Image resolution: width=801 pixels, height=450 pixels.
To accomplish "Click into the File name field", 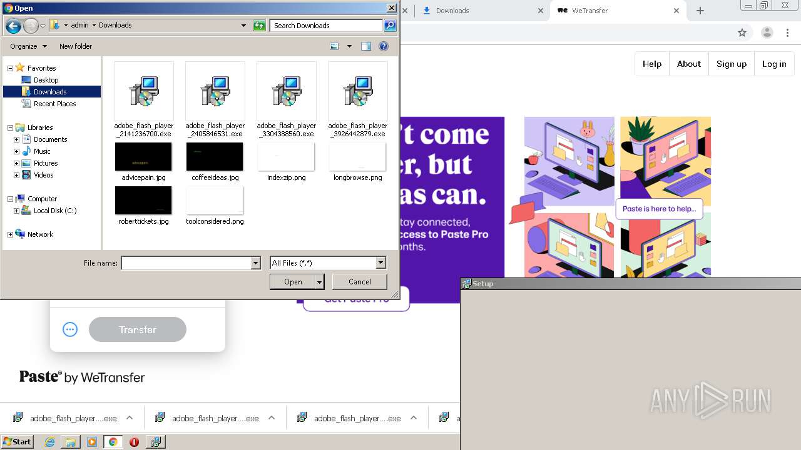I will (186, 263).
